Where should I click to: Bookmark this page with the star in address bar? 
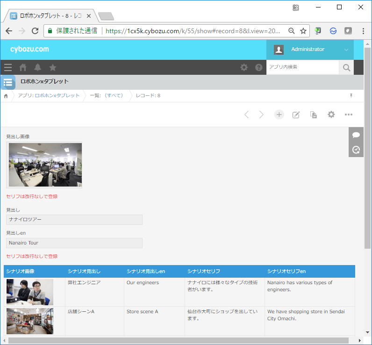(303, 31)
